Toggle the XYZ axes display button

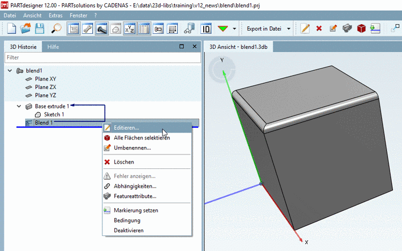point(130,28)
